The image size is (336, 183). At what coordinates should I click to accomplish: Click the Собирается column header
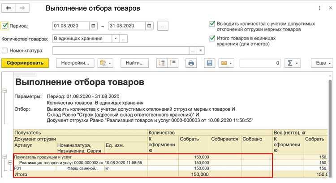(x=225, y=144)
